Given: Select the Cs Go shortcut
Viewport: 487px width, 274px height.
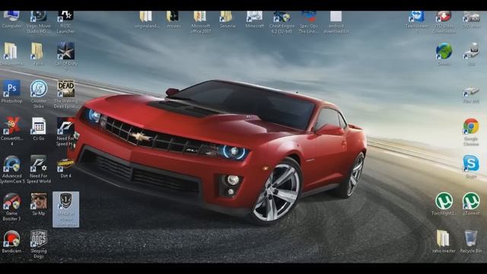Looking at the screenshot, I should [39, 129].
